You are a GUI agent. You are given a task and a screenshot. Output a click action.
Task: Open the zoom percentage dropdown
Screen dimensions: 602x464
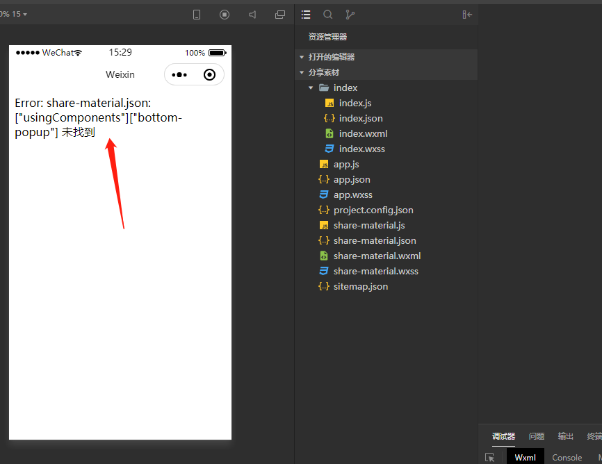(13, 14)
